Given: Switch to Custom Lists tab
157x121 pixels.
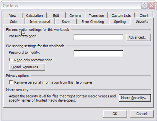Looking at the screenshot, I should [x=121, y=16].
